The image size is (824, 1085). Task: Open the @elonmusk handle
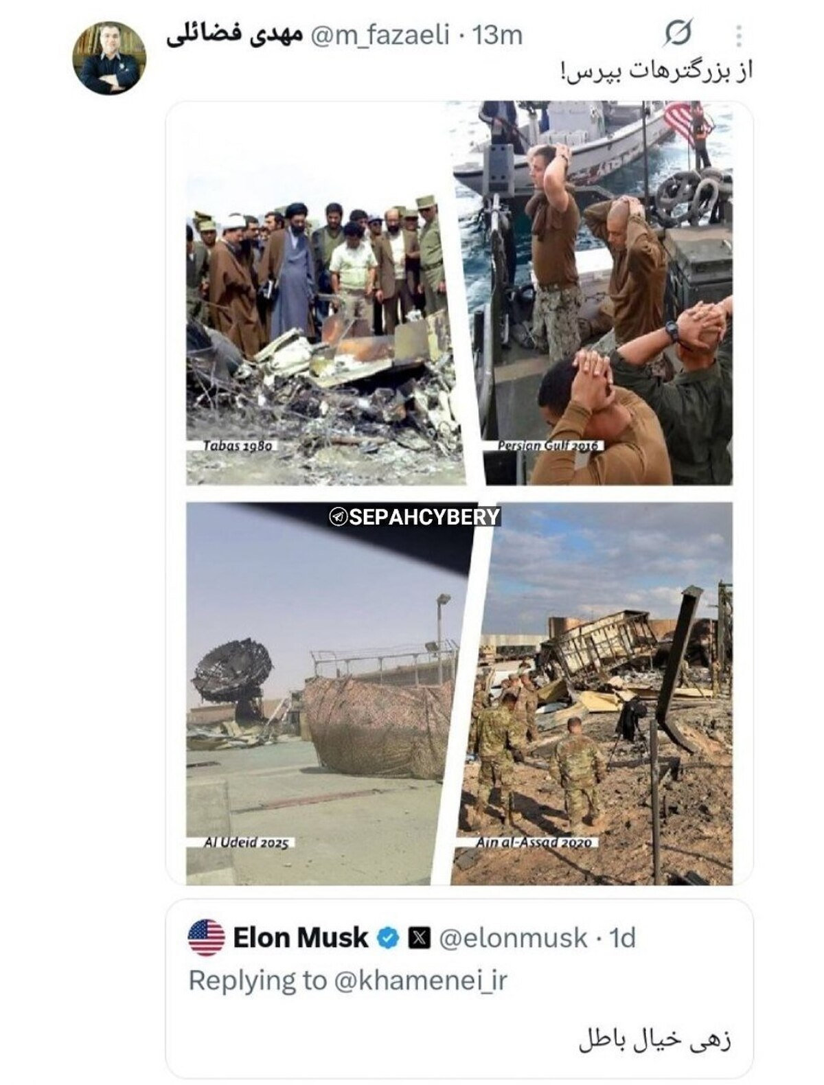[x=513, y=938]
